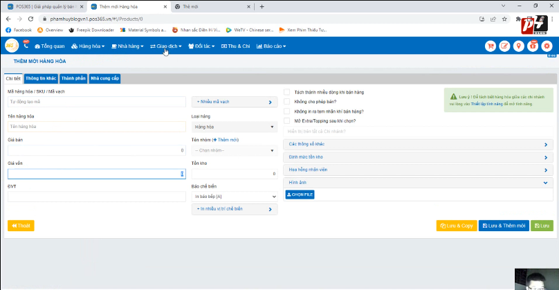
Task: Click the phone support icon
Action: point(26,45)
